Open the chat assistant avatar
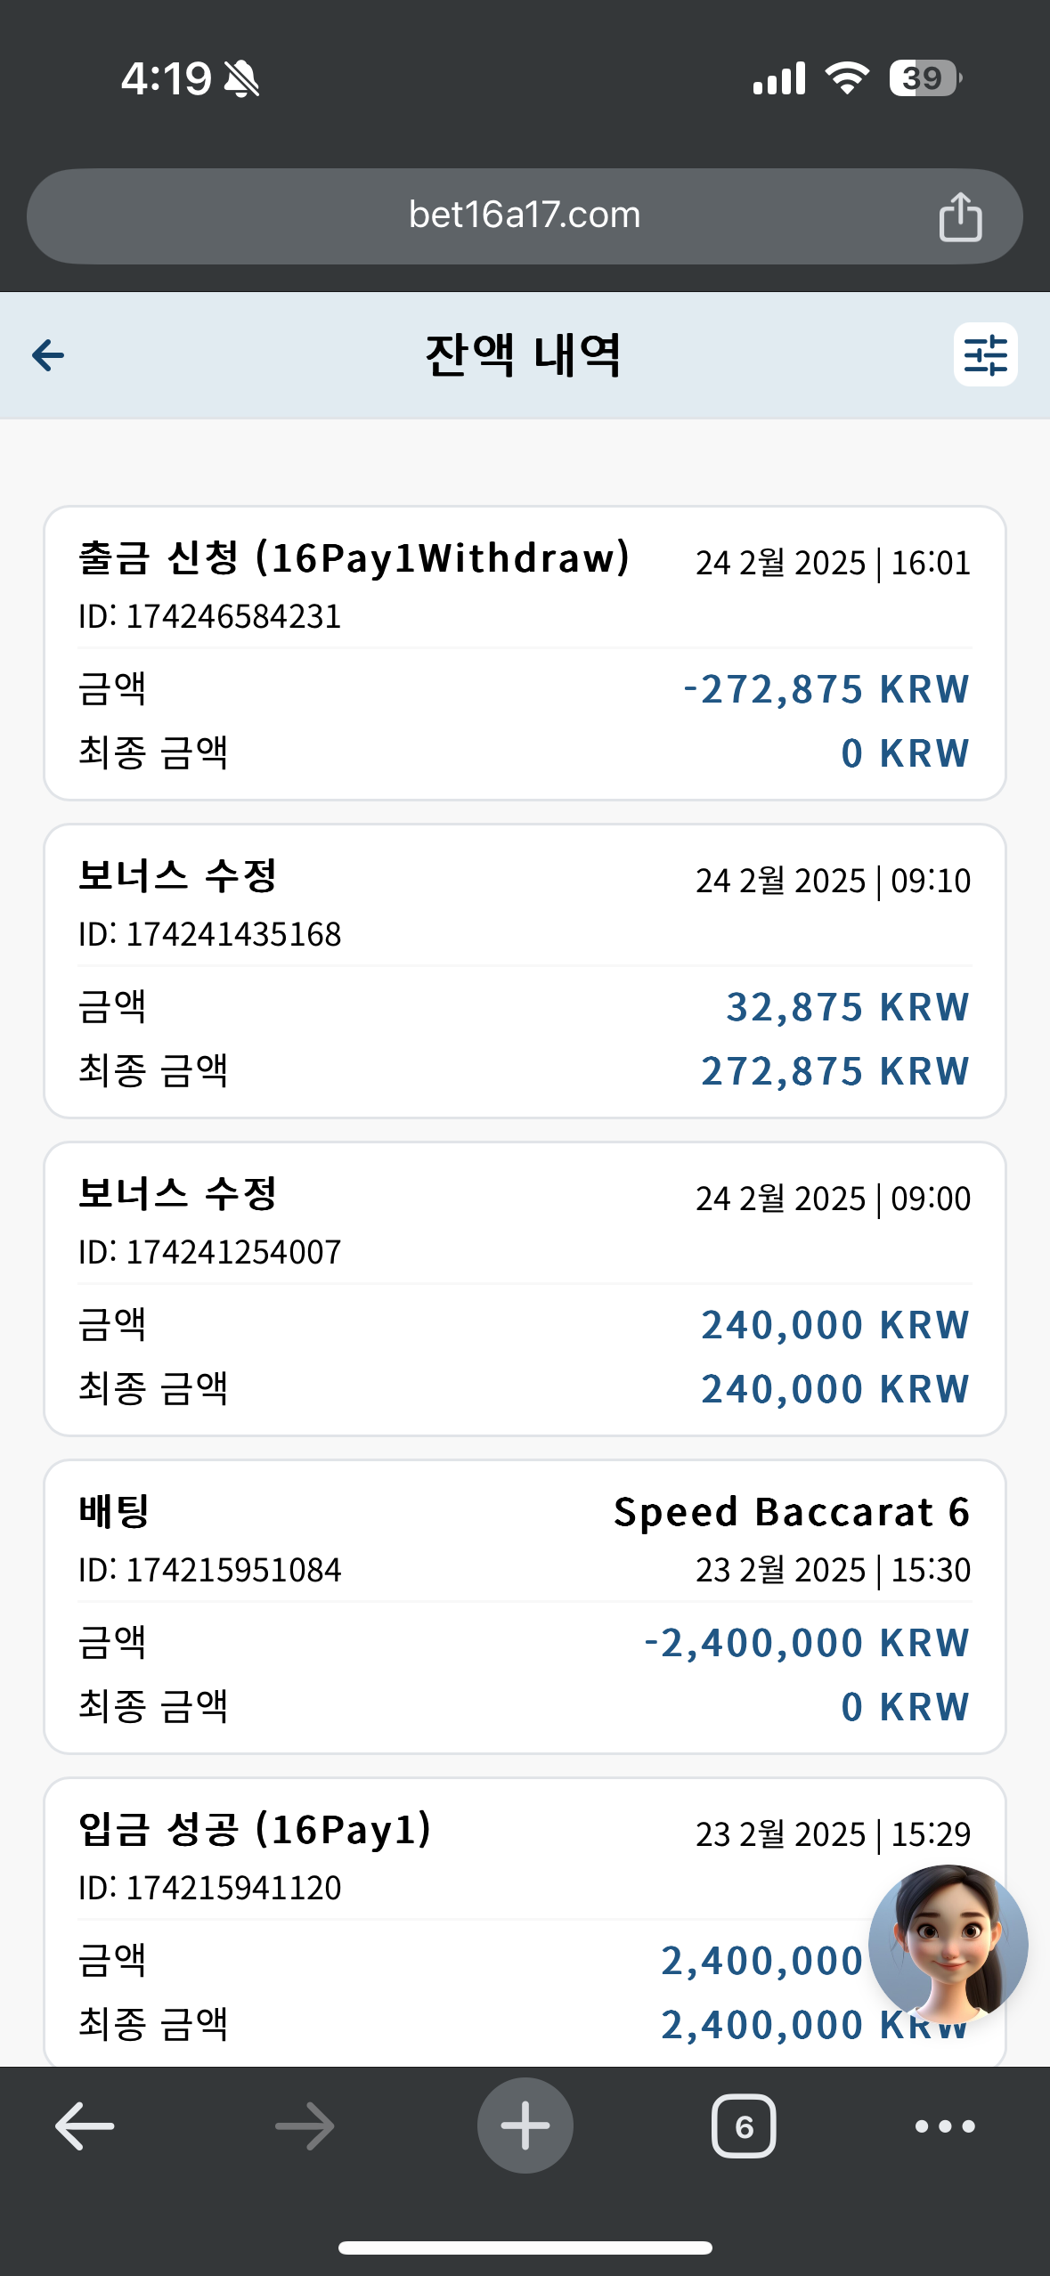This screenshot has width=1050, height=2276. click(x=948, y=1945)
